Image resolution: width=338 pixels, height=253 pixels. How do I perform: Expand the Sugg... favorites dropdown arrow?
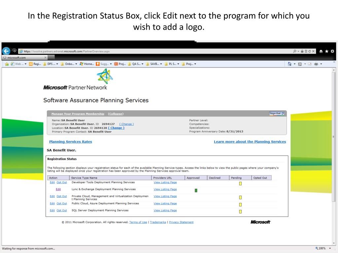(x=111, y=64)
